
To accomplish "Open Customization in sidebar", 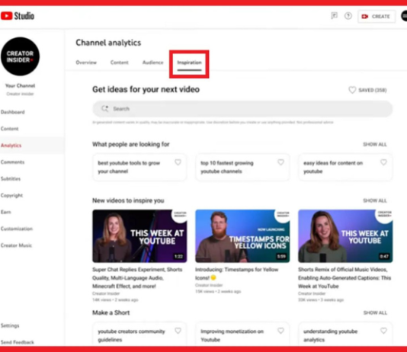I will tap(17, 229).
